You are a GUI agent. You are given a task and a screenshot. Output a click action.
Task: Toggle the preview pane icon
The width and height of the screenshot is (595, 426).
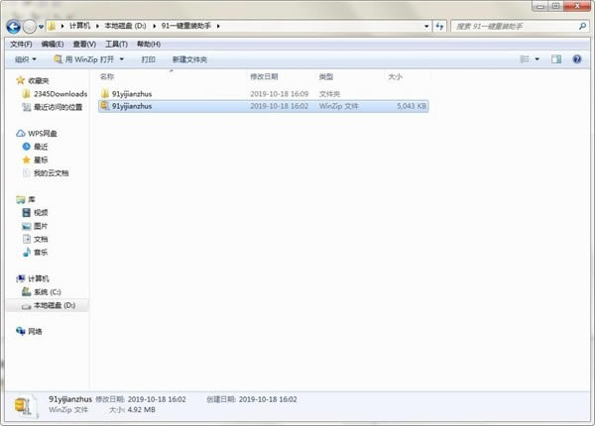[x=556, y=59]
